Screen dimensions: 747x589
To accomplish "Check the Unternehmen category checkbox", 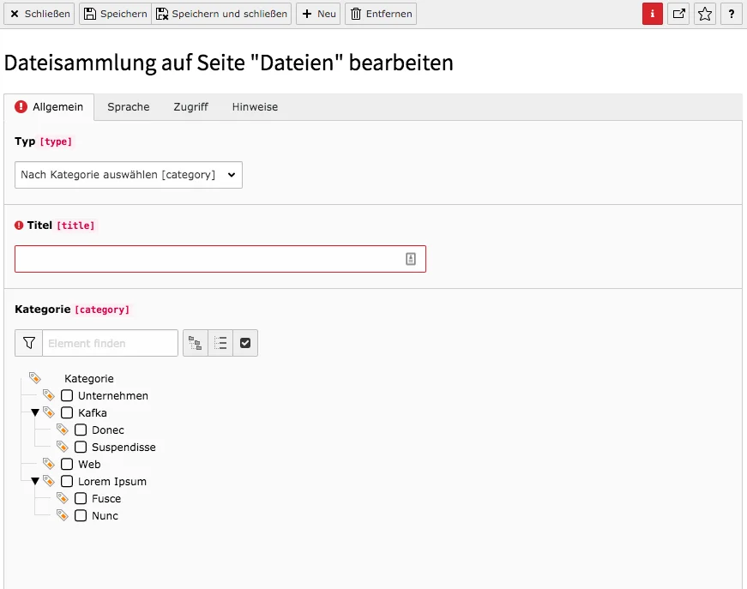I will [x=67, y=395].
